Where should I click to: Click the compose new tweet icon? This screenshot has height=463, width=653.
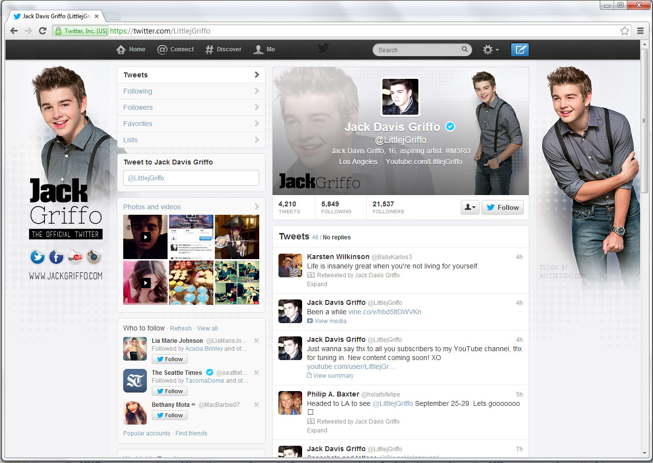coord(519,50)
